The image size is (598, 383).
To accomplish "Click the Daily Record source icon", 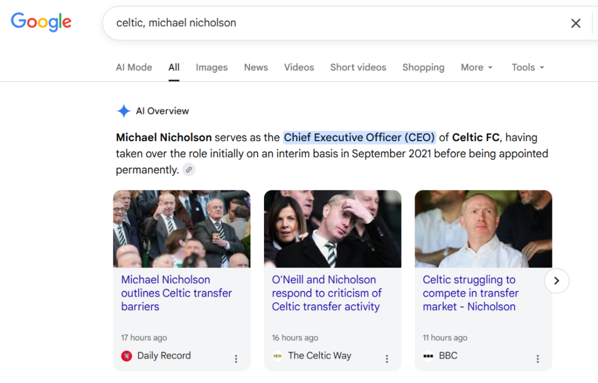I will click(x=127, y=356).
